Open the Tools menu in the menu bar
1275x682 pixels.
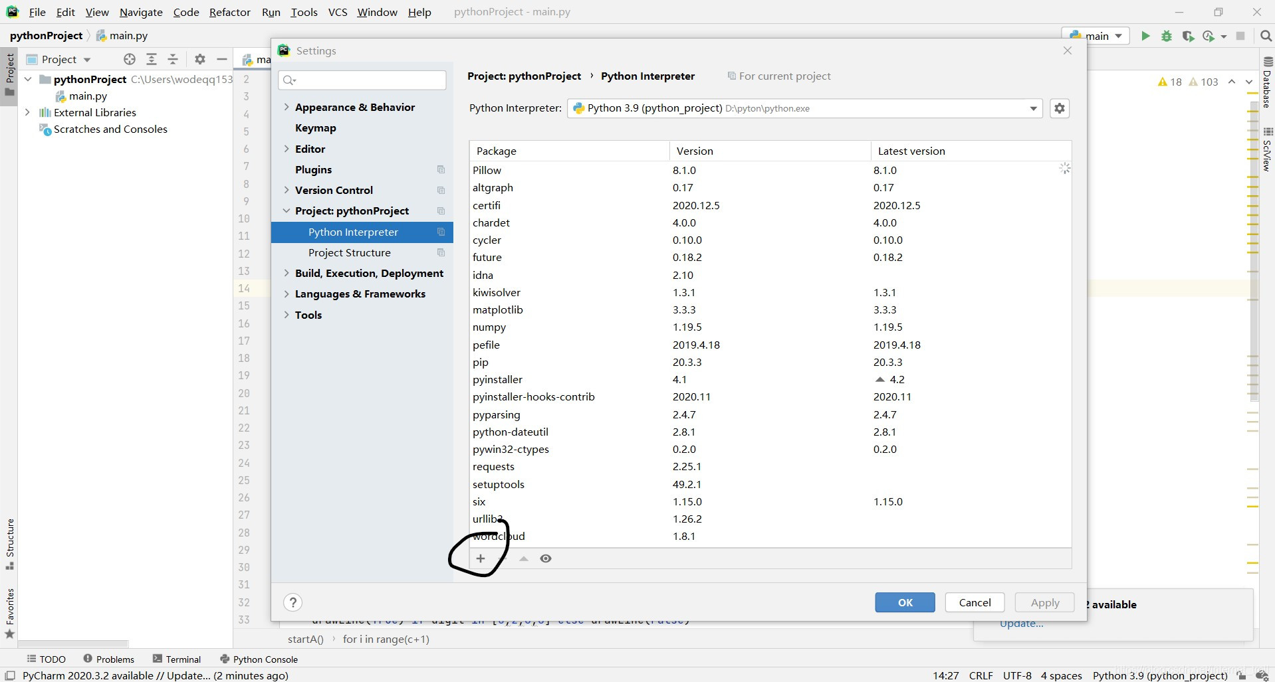[304, 12]
